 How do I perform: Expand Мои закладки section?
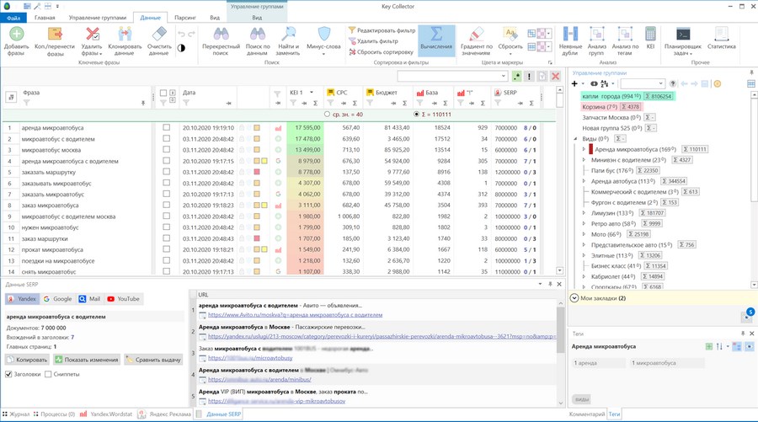[x=574, y=298]
